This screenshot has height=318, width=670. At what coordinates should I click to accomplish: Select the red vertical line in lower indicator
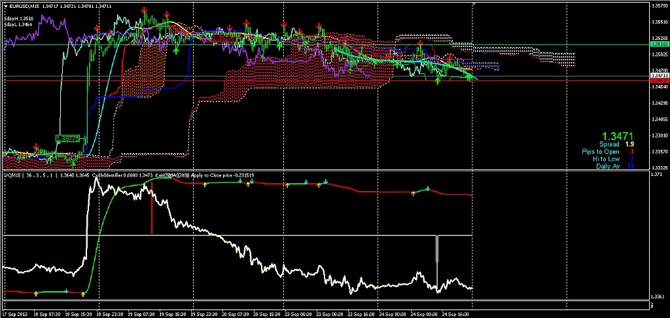click(152, 209)
